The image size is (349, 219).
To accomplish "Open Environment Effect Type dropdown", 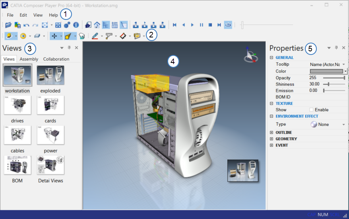I will tap(343, 125).
